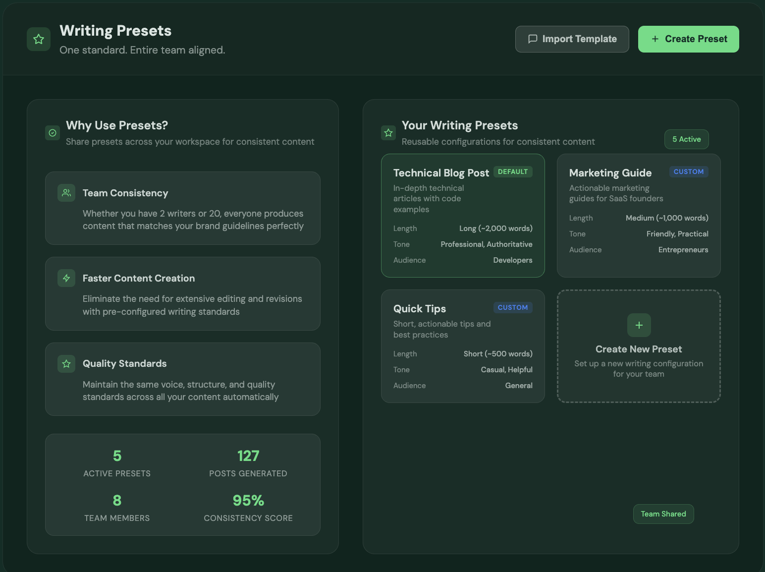Screen dimensions: 765x572
Task: Click the star icon beside Your Writing Presets
Action: [x=388, y=133]
